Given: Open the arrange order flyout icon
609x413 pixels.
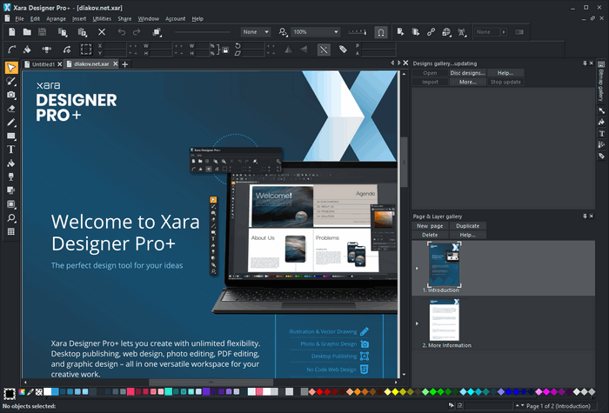Looking at the screenshot, I should click(x=157, y=32).
